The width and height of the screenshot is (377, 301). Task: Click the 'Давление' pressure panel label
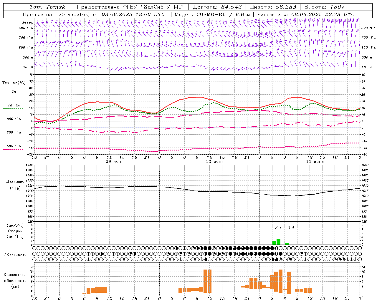[15, 182]
